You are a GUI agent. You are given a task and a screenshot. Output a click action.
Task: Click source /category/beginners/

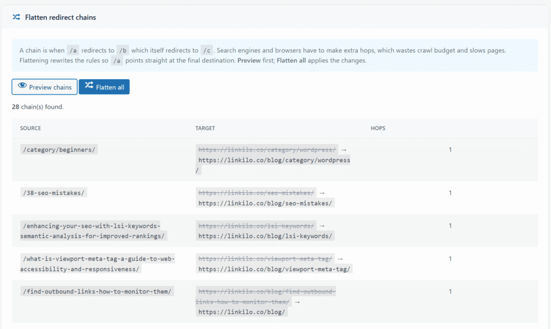tap(59, 150)
